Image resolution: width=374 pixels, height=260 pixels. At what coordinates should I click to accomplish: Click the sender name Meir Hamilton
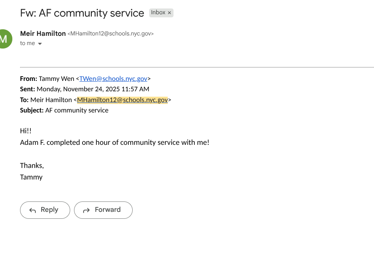(43, 34)
